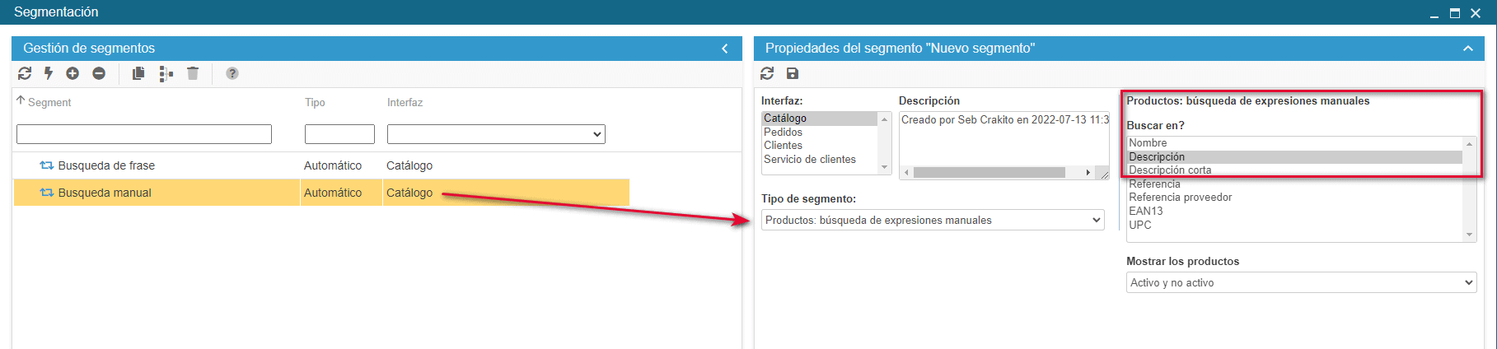Click the lightning bolt icon in segment toolbar

pyautogui.click(x=49, y=73)
